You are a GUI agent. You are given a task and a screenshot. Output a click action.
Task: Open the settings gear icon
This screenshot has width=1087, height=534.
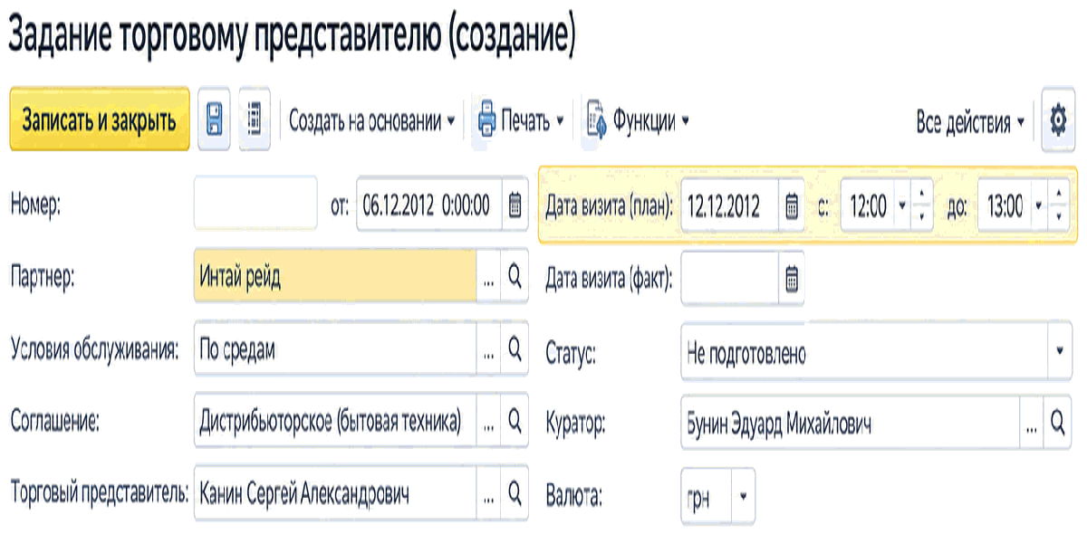click(1057, 119)
